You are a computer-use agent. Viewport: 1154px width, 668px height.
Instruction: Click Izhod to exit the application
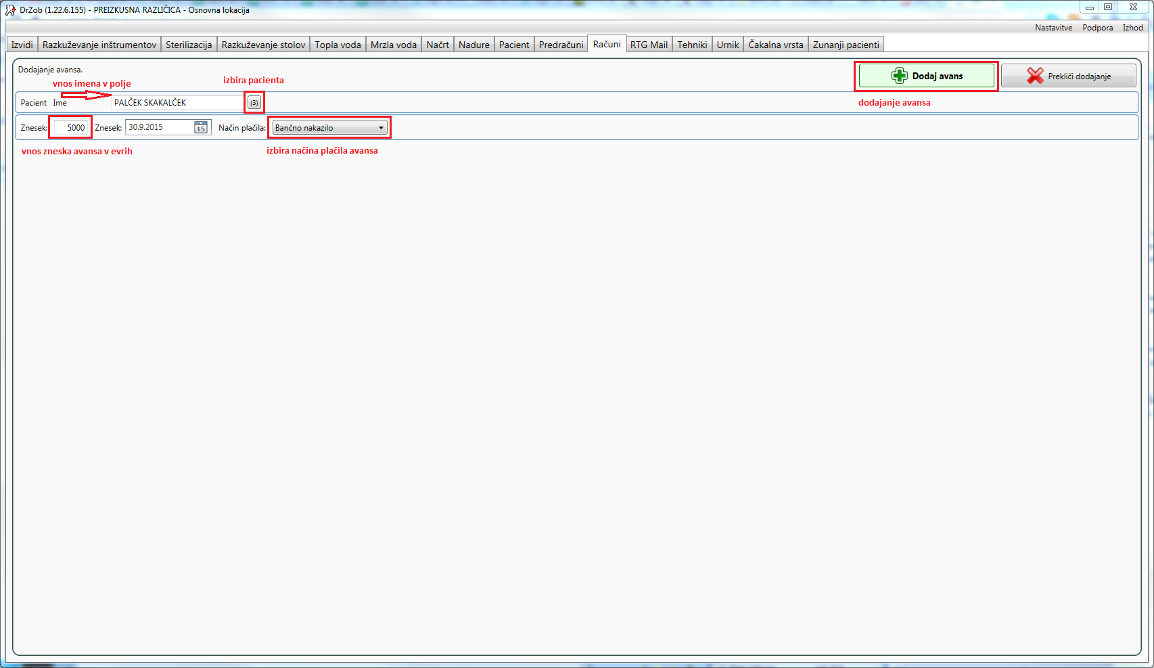[1132, 28]
